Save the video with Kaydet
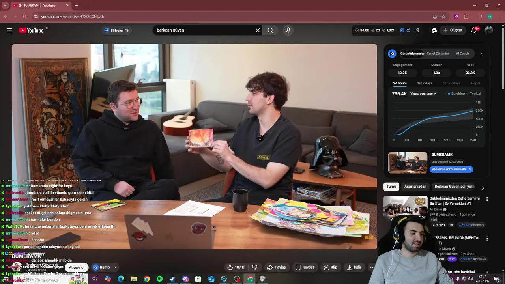The image size is (505, 284). 305,267
